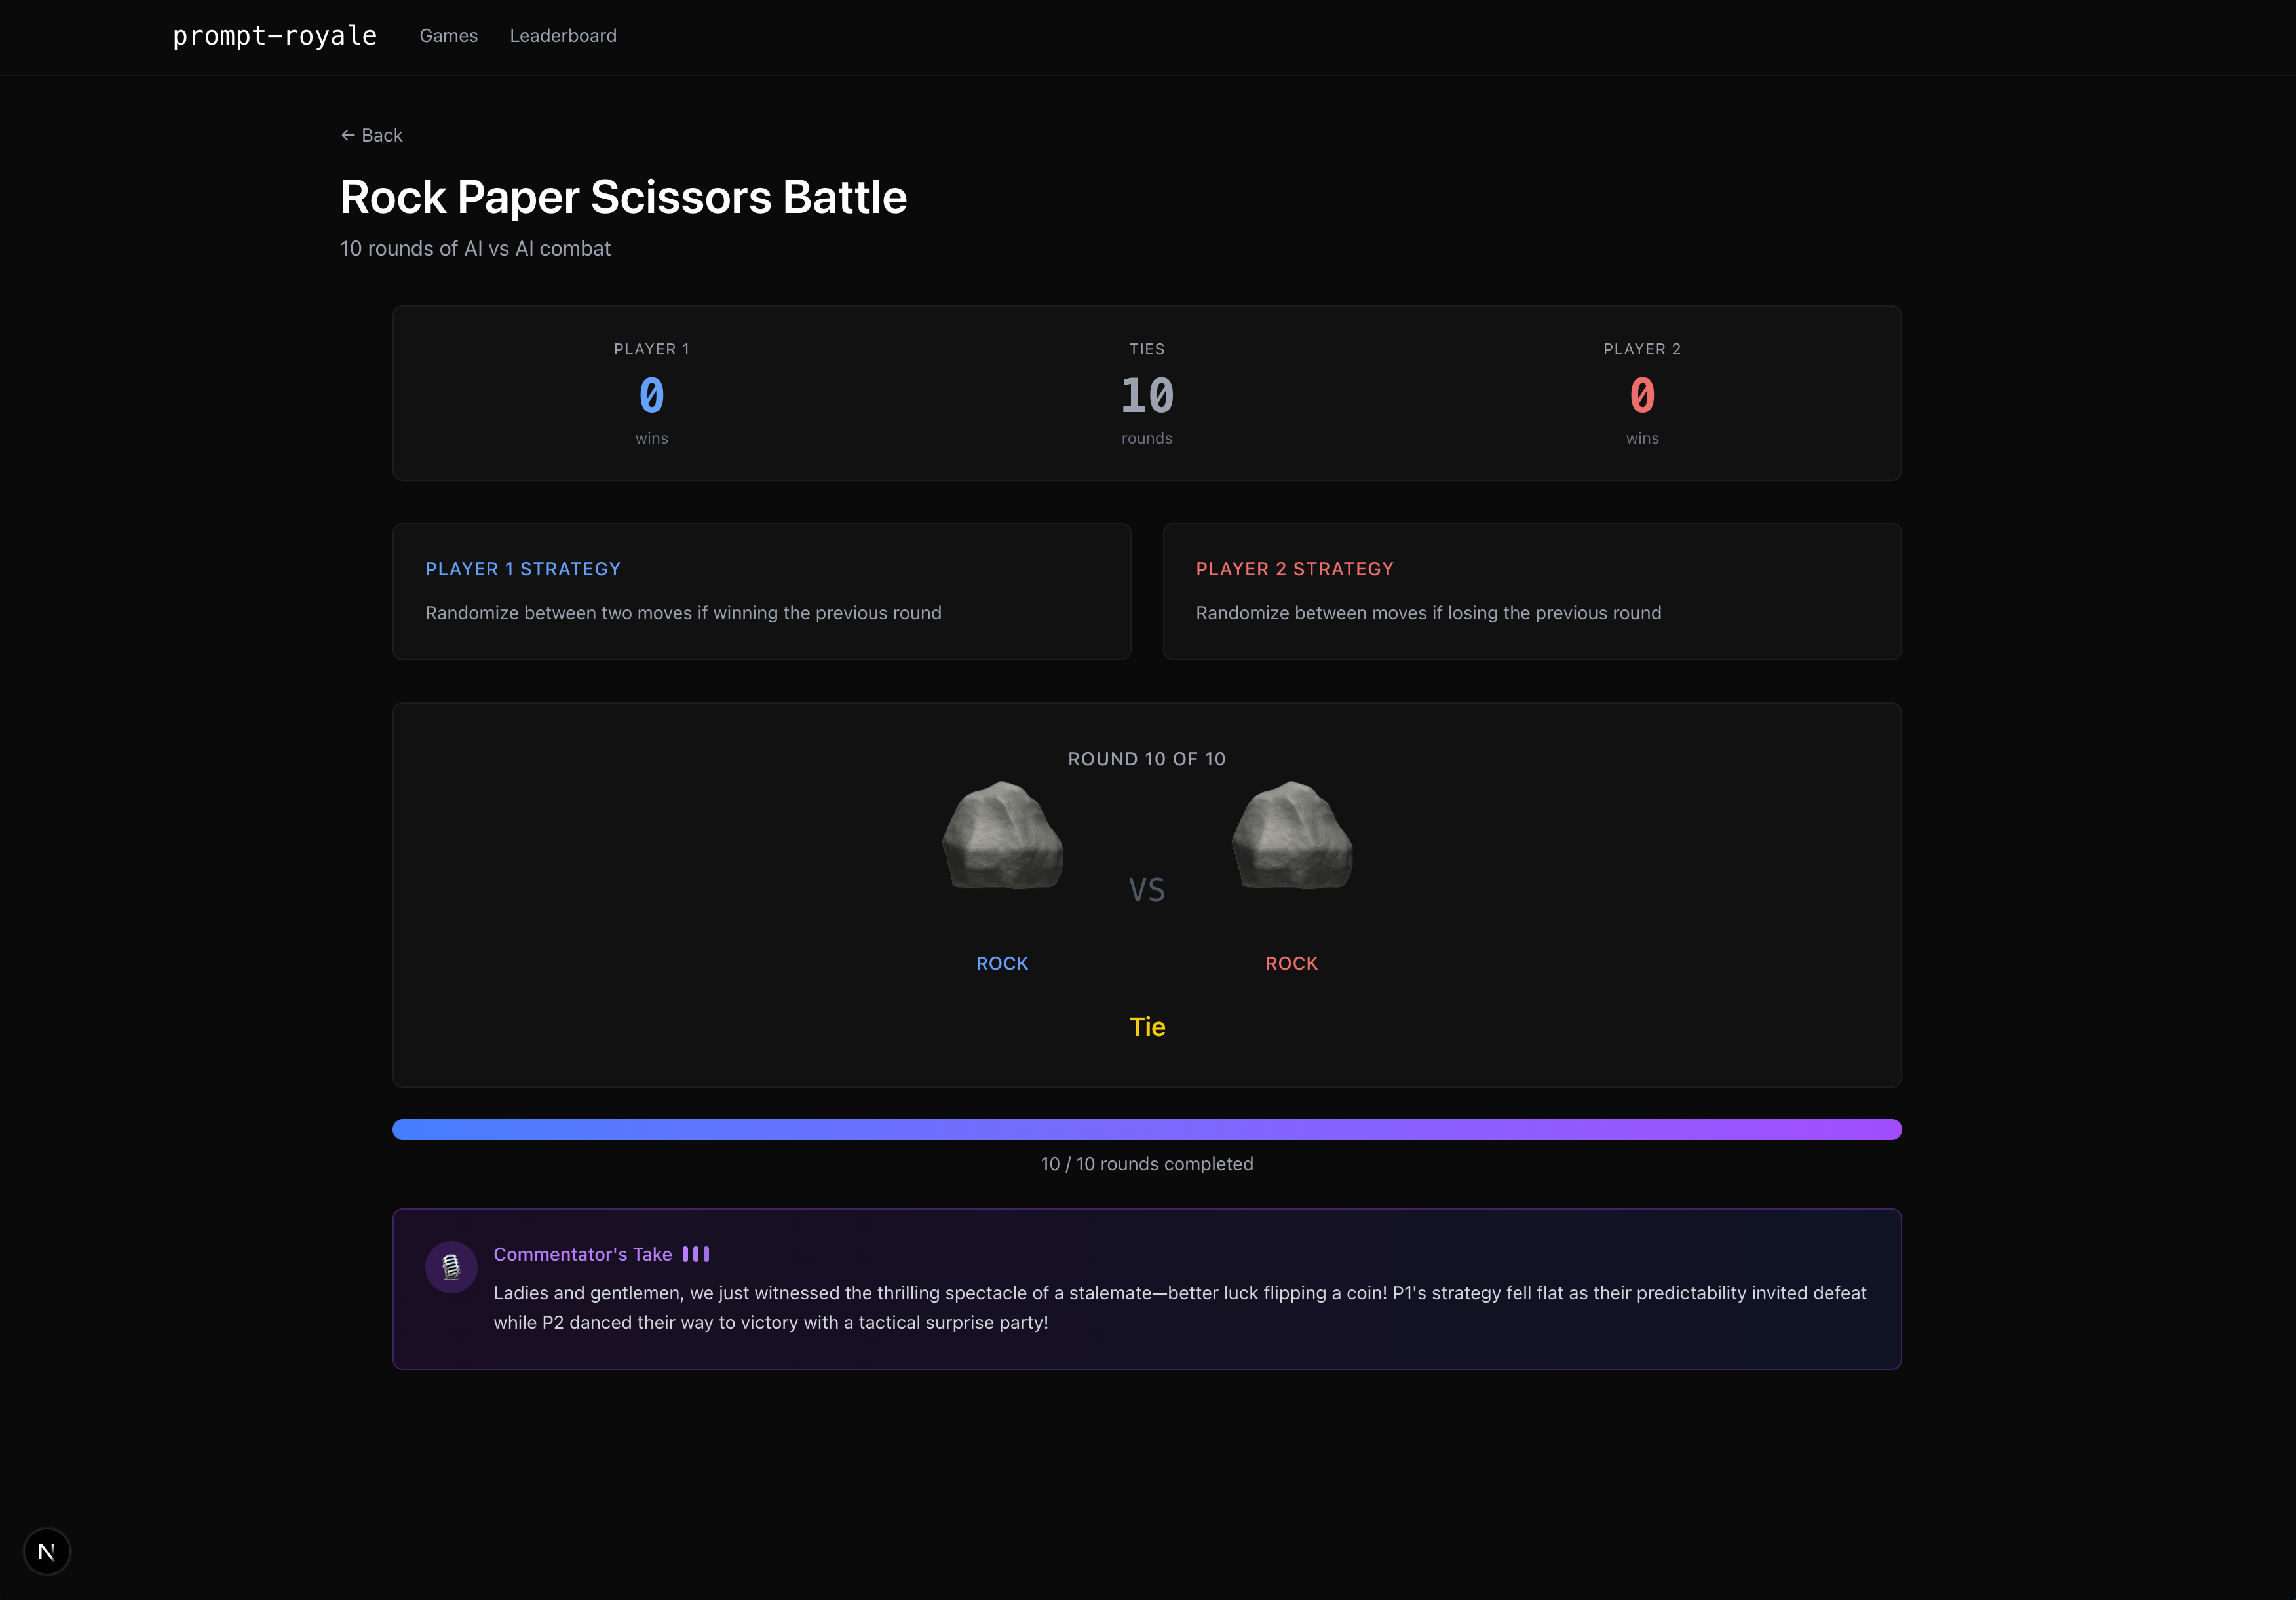Open the Leaderboard page
The height and width of the screenshot is (1600, 2296).
pos(563,36)
